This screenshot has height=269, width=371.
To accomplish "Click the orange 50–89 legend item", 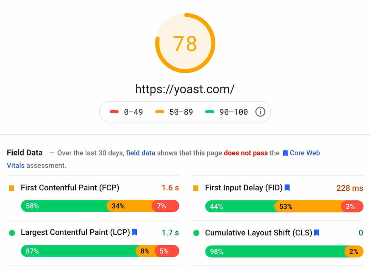I will [x=174, y=112].
